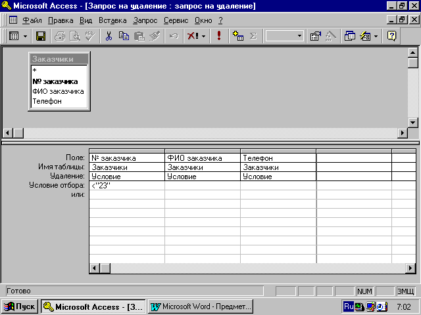The height and width of the screenshot is (315, 421).
Task: Open the Запрос menu
Action: [x=145, y=20]
